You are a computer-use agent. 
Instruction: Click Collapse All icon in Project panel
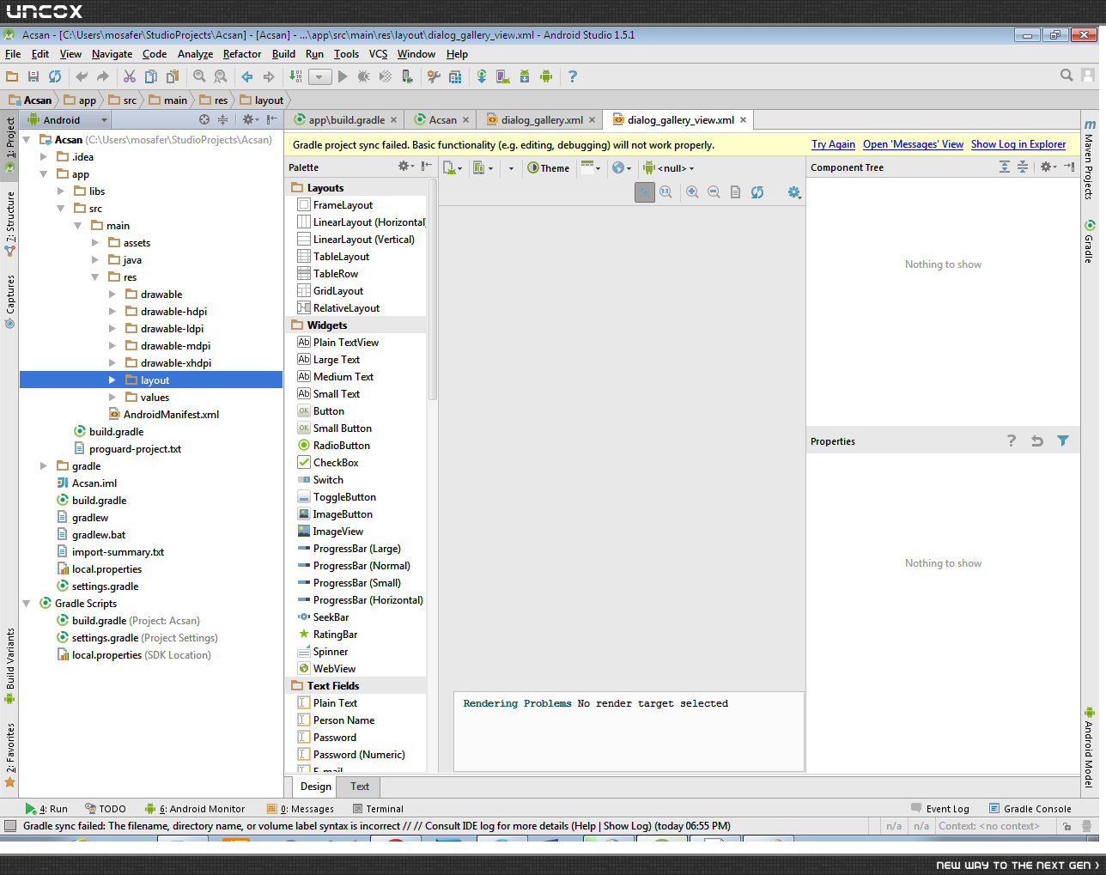222,119
